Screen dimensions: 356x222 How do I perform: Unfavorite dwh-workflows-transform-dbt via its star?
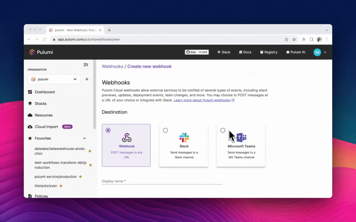(91, 165)
